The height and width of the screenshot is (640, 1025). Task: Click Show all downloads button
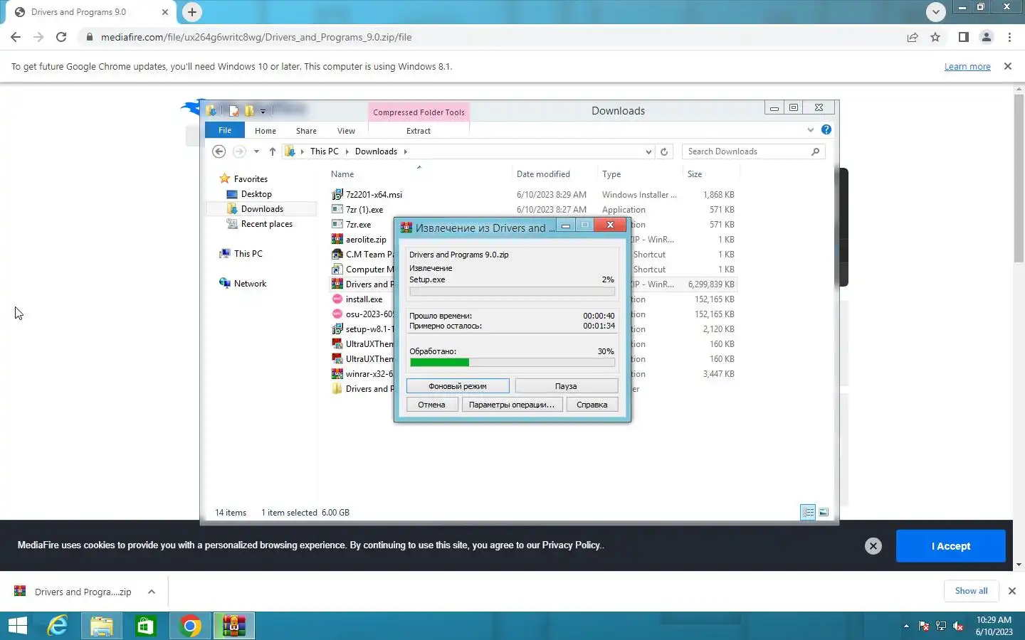click(x=971, y=591)
